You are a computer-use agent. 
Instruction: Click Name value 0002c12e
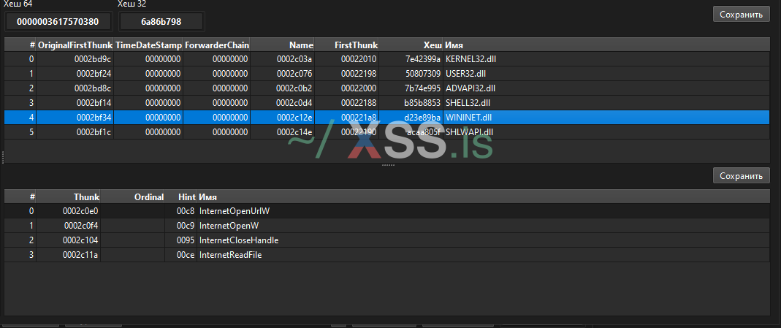coord(294,118)
